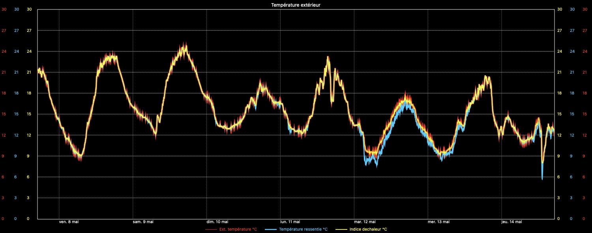Click the red line marker beside Ext. température
Screen dimensions: 592x233
(x=211, y=229)
